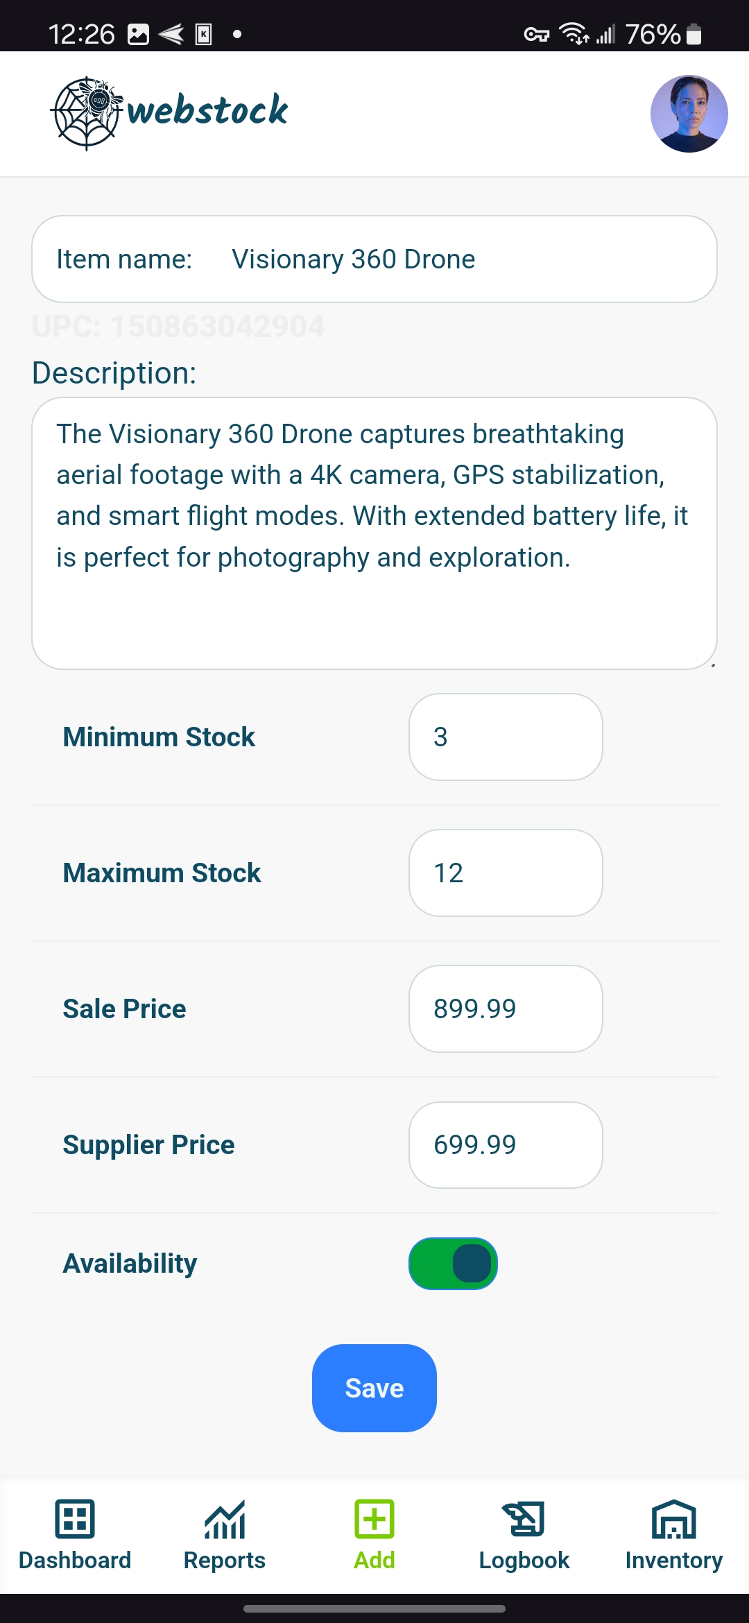Open the user profile avatar
The width and height of the screenshot is (749, 1623).
[689, 114]
